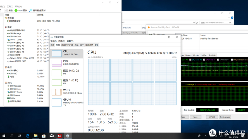Click the CPUID button
The image size is (248, 139).
coord(212,117)
